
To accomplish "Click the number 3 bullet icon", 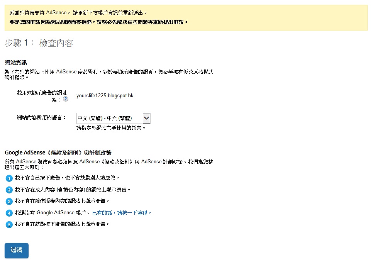I will click(9, 201).
